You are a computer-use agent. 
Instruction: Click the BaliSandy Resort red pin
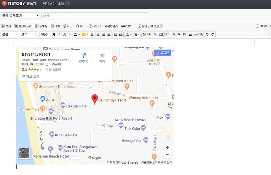(x=94, y=99)
